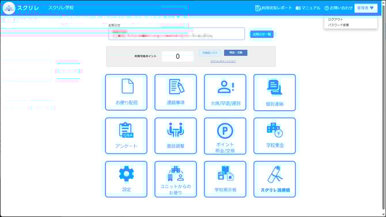Open the ユニットからのお便り tile
This screenshot has width=386, height=217.
[x=176, y=179]
